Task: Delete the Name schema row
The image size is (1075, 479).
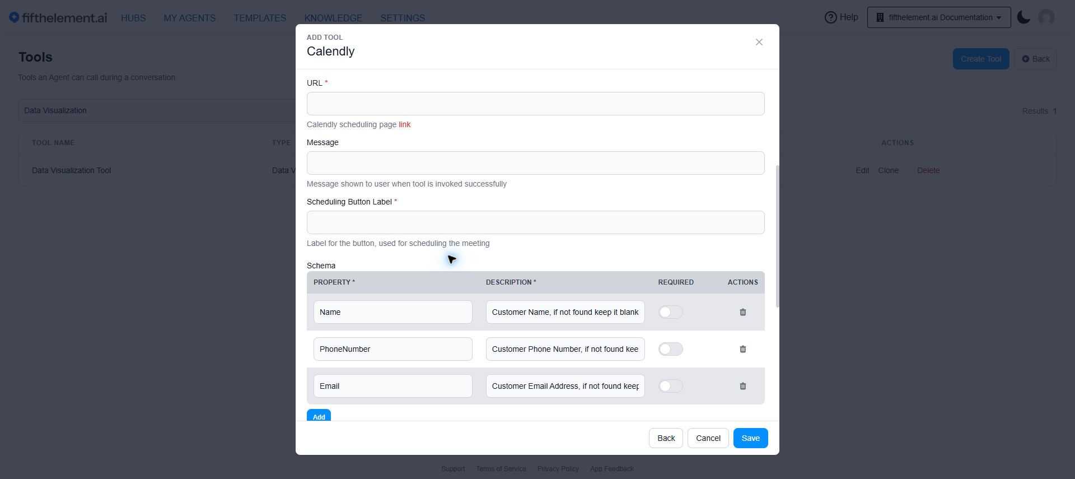Action: [x=743, y=312]
